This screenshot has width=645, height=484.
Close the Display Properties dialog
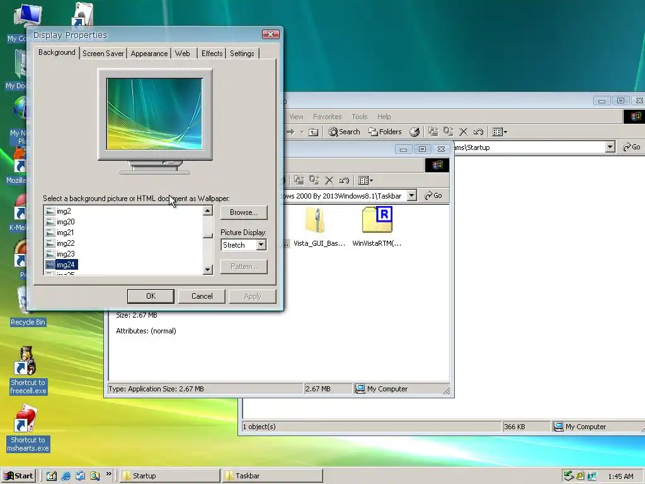(270, 35)
